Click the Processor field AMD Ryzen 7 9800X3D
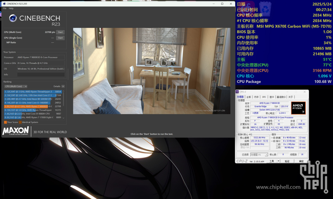Viewport: 333px width, 199px height. click(41, 57)
